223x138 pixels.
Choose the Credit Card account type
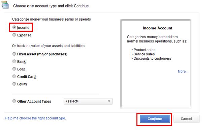pos(14,77)
